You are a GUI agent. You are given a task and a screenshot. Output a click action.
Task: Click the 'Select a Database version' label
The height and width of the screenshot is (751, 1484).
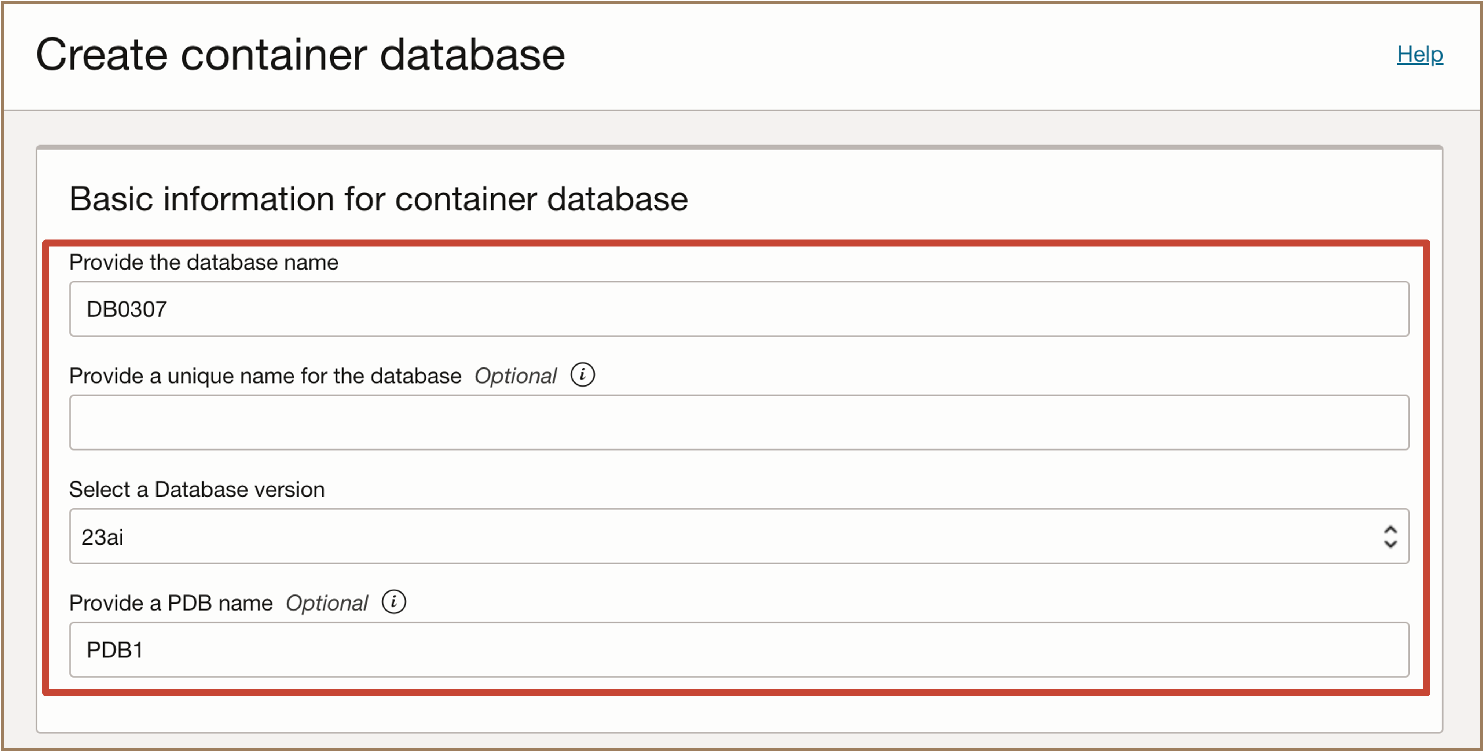197,490
